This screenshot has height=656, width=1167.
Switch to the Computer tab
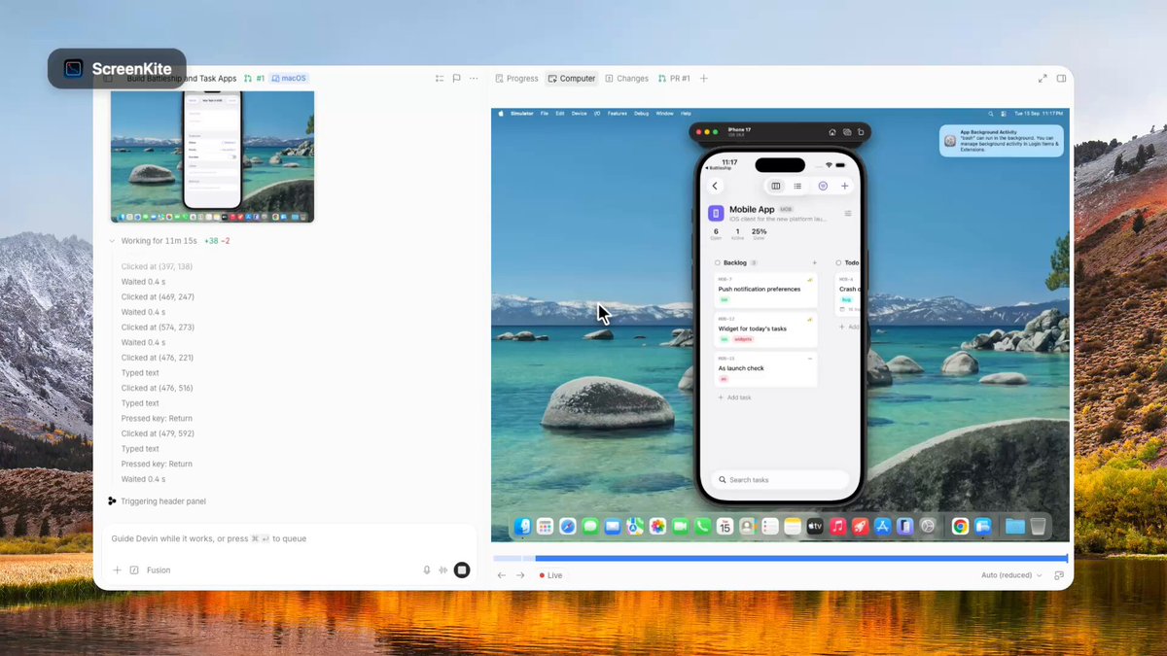click(x=572, y=79)
